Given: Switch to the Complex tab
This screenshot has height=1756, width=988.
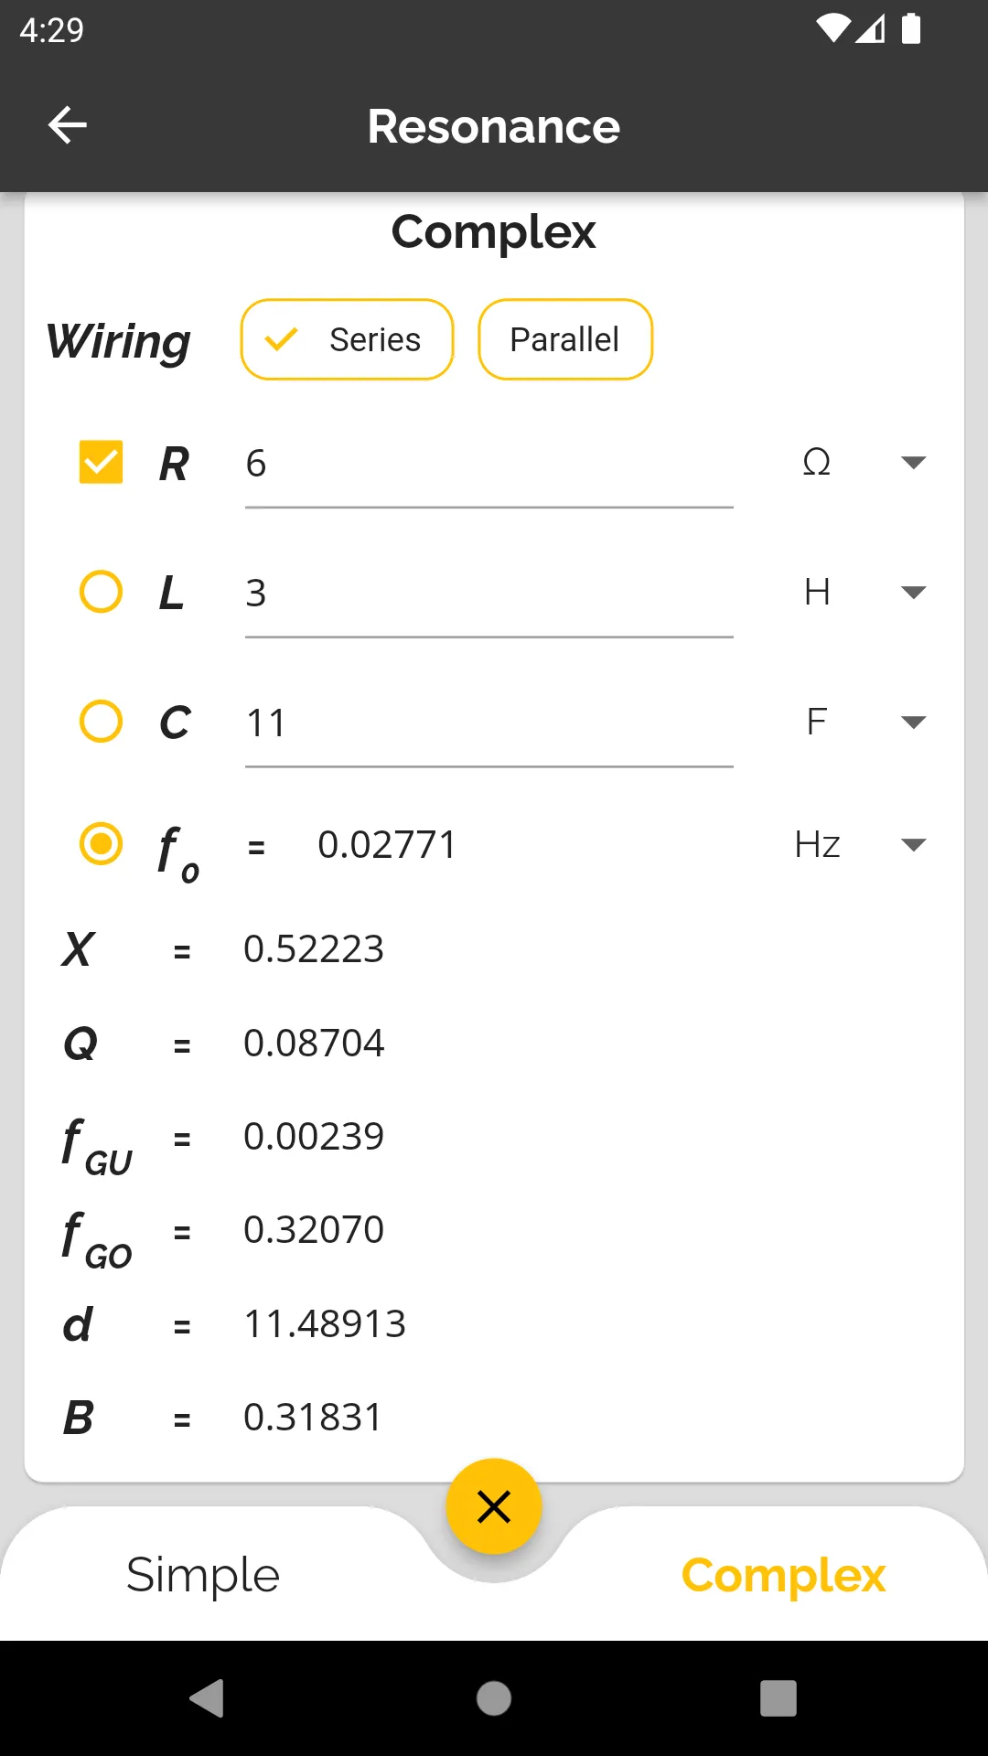Looking at the screenshot, I should tap(784, 1575).
